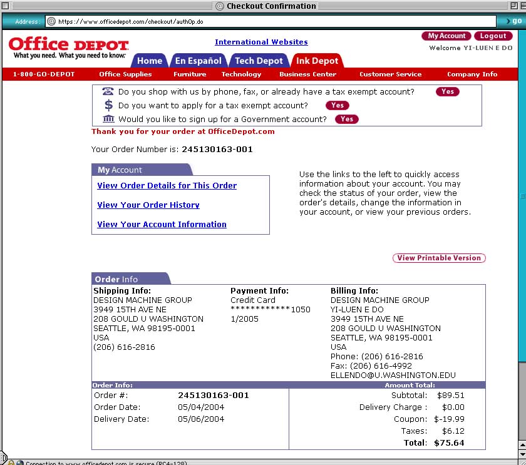The width and height of the screenshot is (526, 465).
Task: Click the taxes amount $6.12
Action: [453, 431]
